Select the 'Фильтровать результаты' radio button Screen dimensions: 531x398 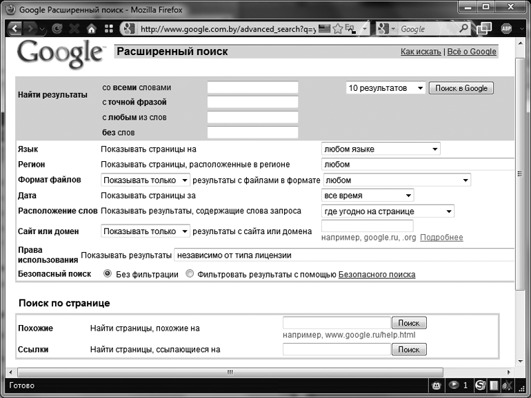pos(190,274)
